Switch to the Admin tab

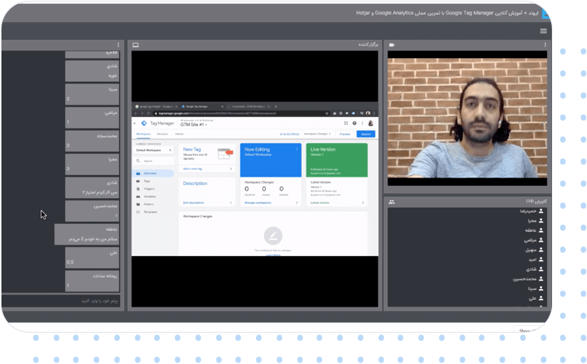click(x=180, y=134)
